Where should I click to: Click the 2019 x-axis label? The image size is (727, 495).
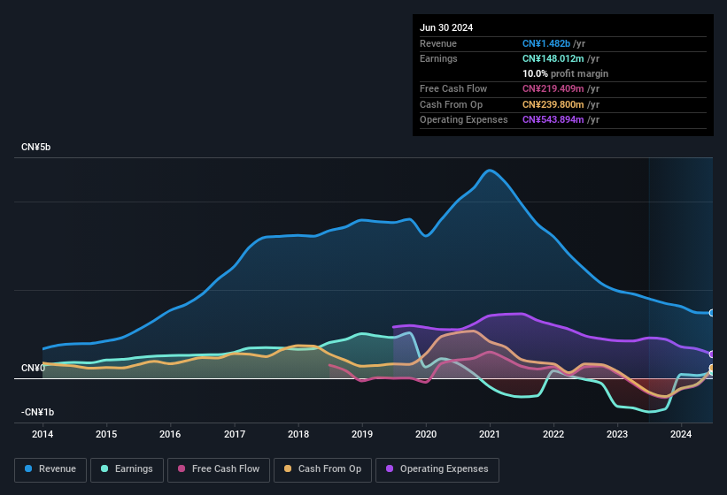362,434
